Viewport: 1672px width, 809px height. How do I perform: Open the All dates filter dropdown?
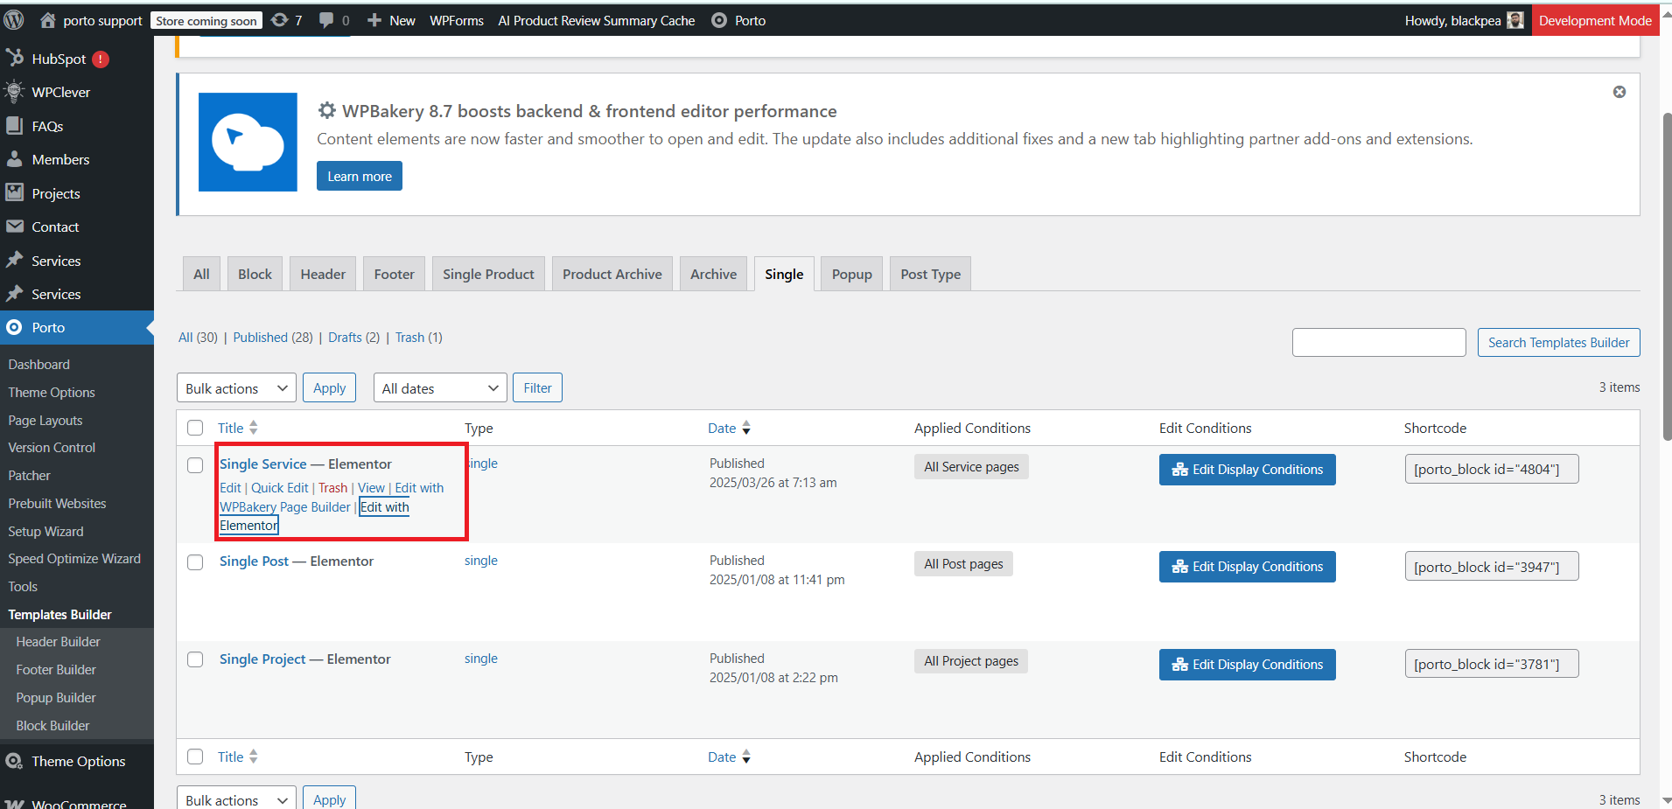tap(440, 387)
